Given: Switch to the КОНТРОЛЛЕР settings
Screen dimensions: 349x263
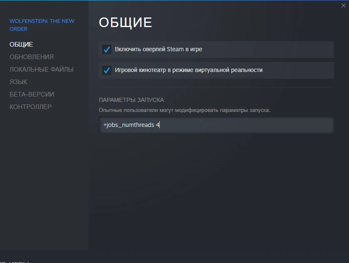Looking at the screenshot, I should coord(31,107).
